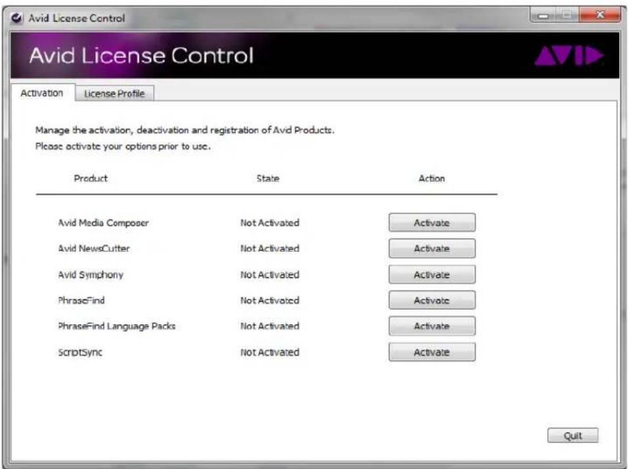Activate Avid Symphony
Viewport: 628px width, 469px height.
pyautogui.click(x=432, y=275)
